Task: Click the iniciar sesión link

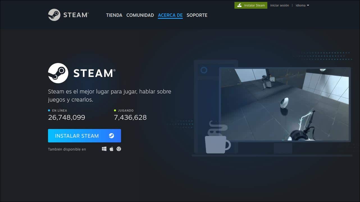Action: [279, 5]
